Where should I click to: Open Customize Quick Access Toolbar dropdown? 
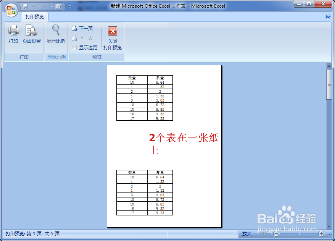coord(70,6)
